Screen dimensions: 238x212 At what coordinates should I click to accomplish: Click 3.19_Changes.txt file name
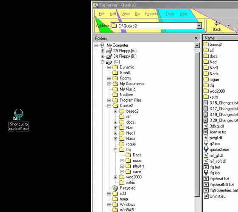coord(224,114)
